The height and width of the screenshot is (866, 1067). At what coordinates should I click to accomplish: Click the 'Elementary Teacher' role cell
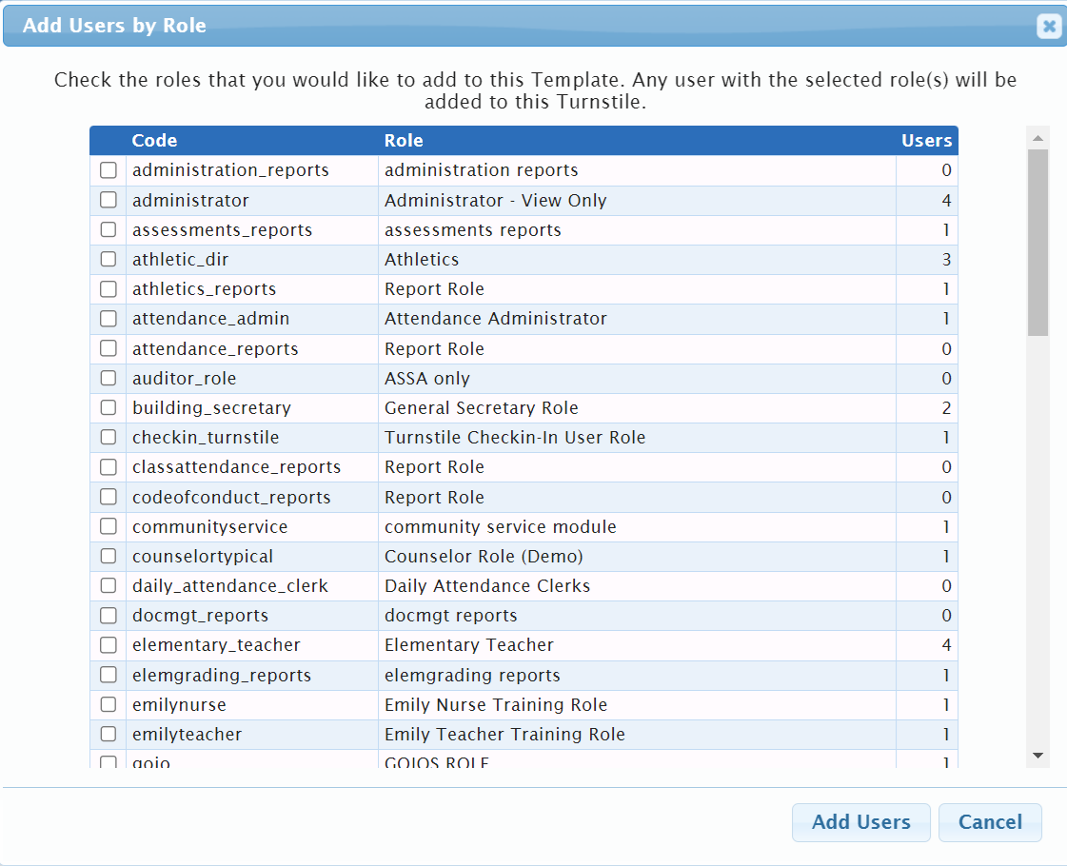click(637, 645)
